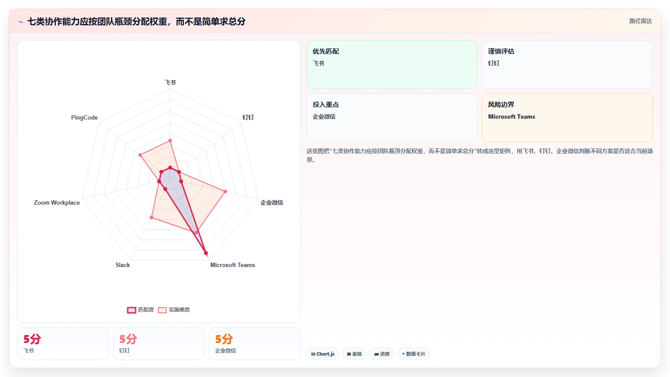Click the 钉钉 axis label on the radar
The height and width of the screenshot is (377, 670).
point(248,117)
